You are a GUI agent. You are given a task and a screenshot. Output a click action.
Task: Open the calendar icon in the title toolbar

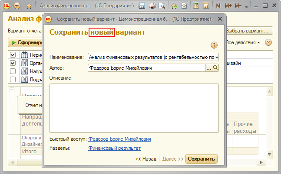[x=206, y=6]
